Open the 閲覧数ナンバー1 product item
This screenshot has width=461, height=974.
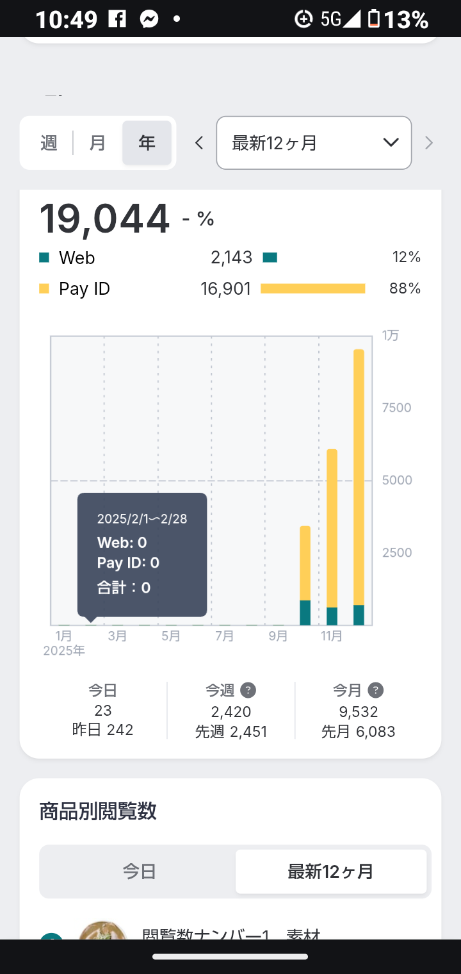(230, 934)
